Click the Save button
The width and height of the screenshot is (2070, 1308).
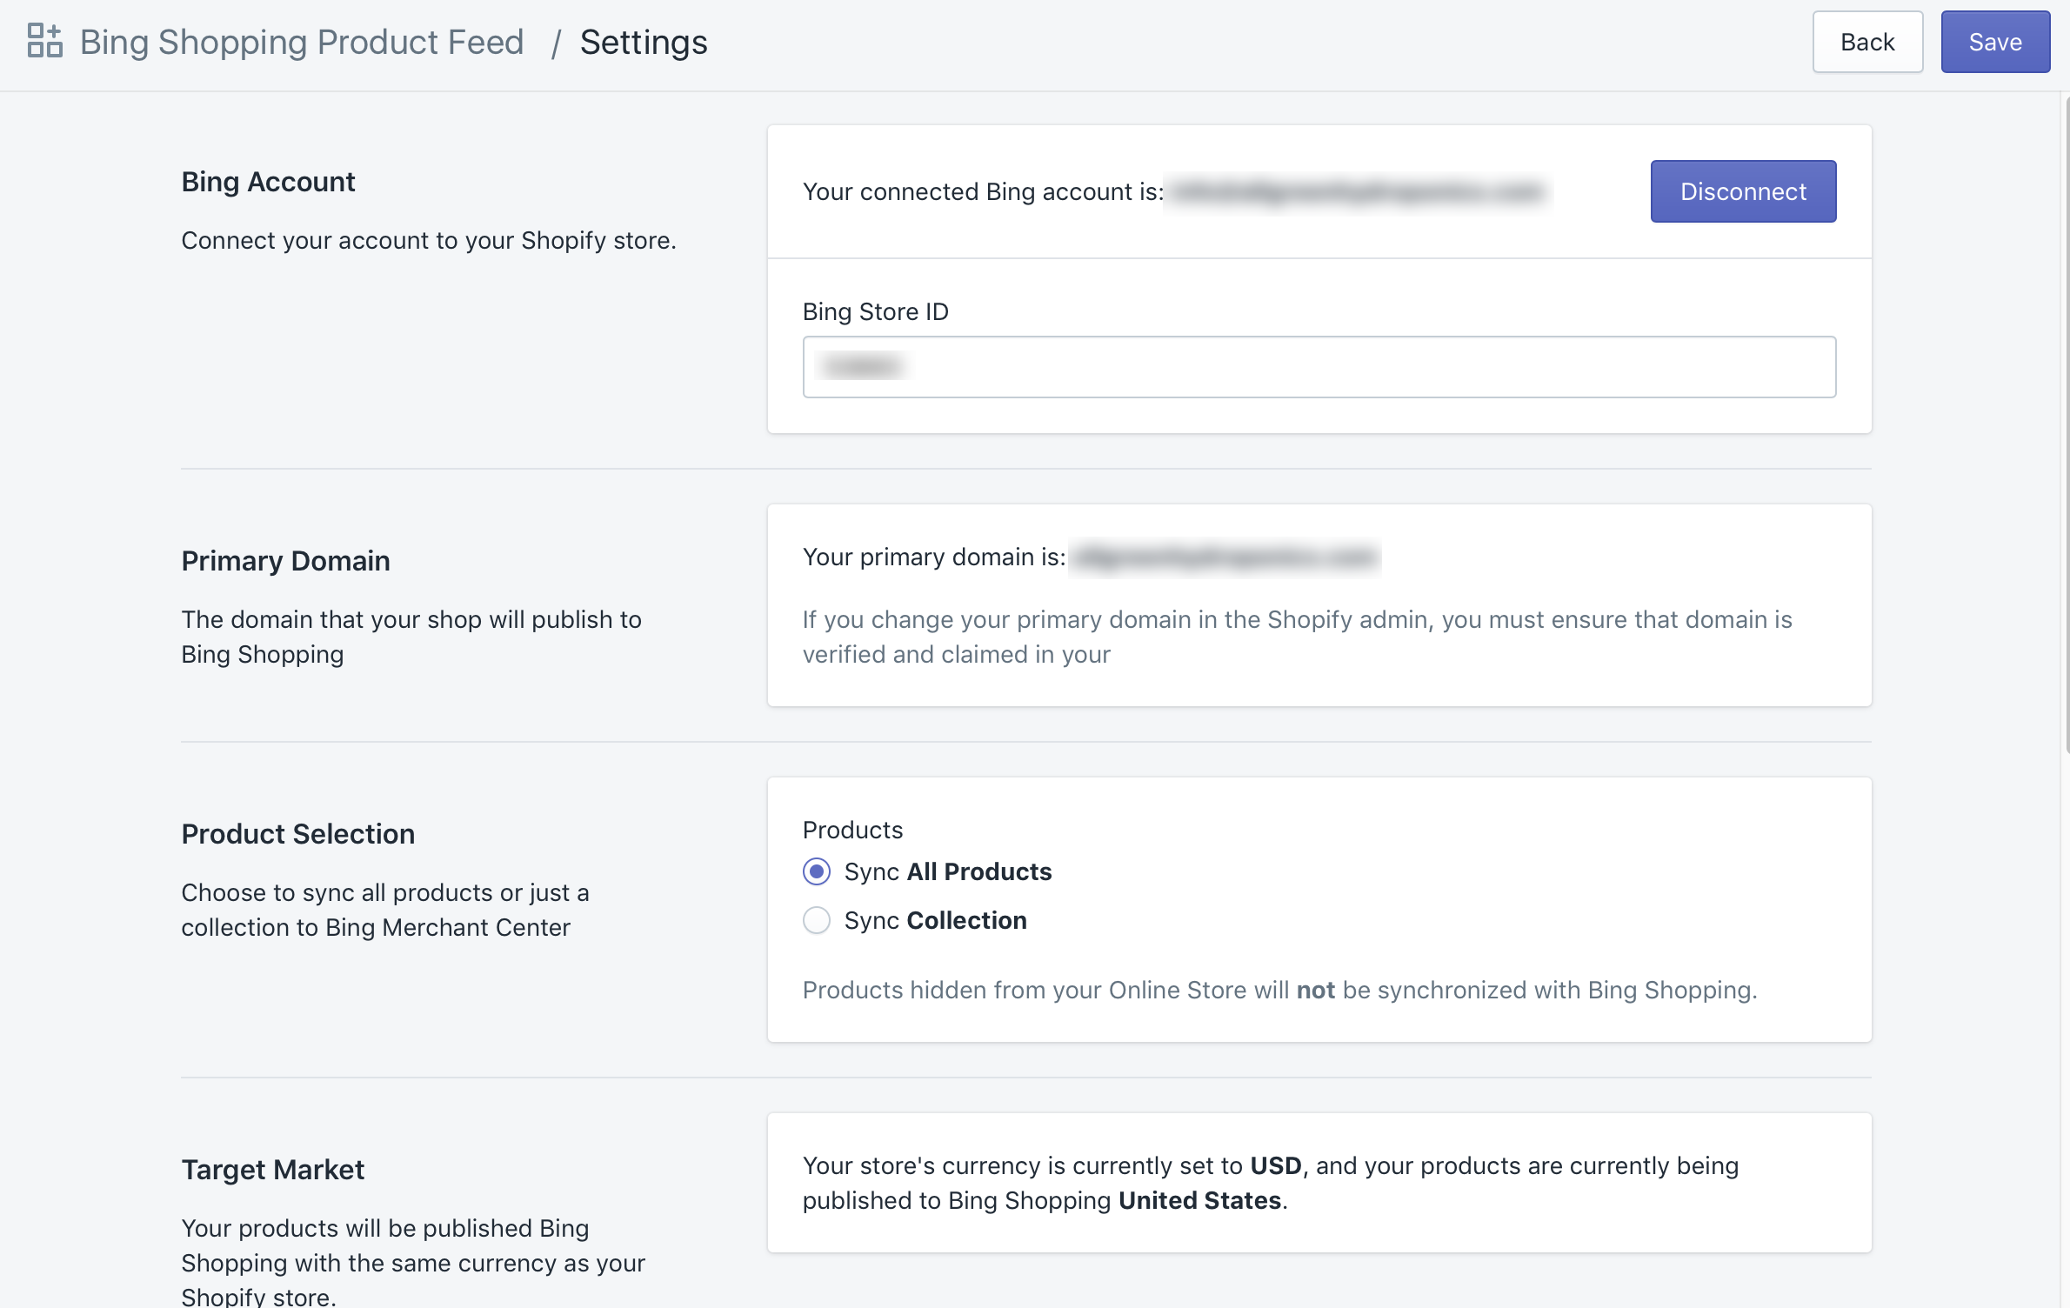click(1995, 41)
